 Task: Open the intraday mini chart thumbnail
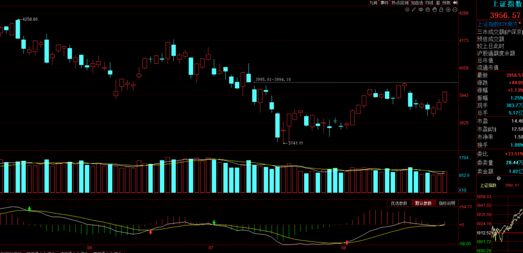click(x=507, y=223)
